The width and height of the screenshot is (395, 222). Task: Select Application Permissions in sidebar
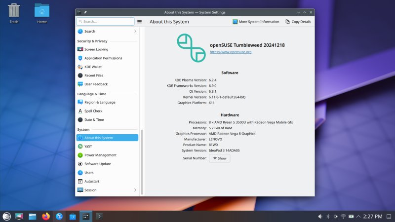107,58
